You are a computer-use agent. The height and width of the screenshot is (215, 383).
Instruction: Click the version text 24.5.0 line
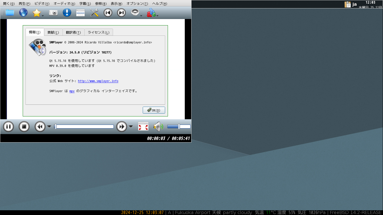[x=81, y=52]
